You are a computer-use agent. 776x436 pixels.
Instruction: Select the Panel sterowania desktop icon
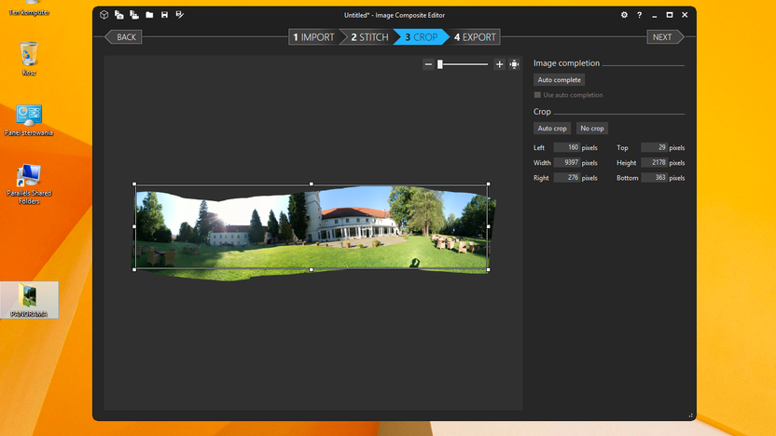(29, 120)
